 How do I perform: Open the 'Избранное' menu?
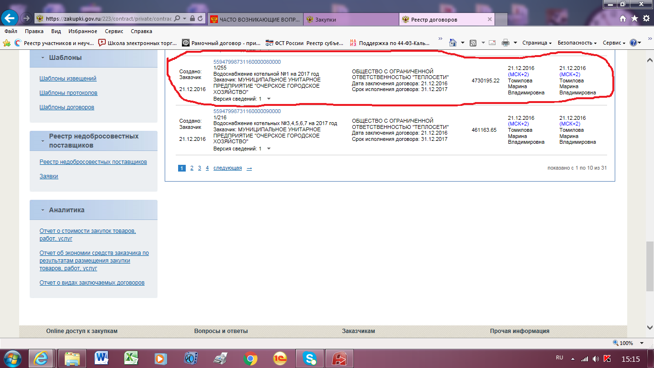(x=82, y=31)
